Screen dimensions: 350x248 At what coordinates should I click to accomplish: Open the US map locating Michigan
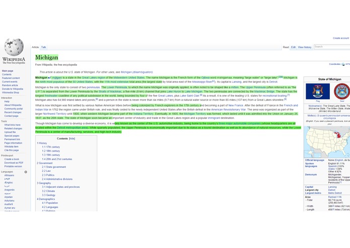pyautogui.click(x=327, y=142)
